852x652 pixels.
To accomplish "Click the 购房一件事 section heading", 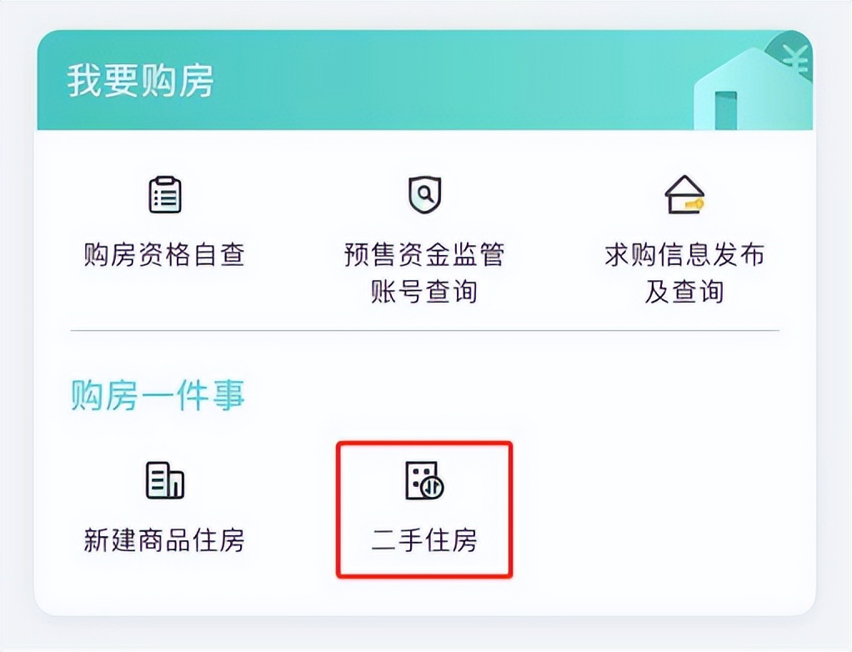I will [158, 397].
